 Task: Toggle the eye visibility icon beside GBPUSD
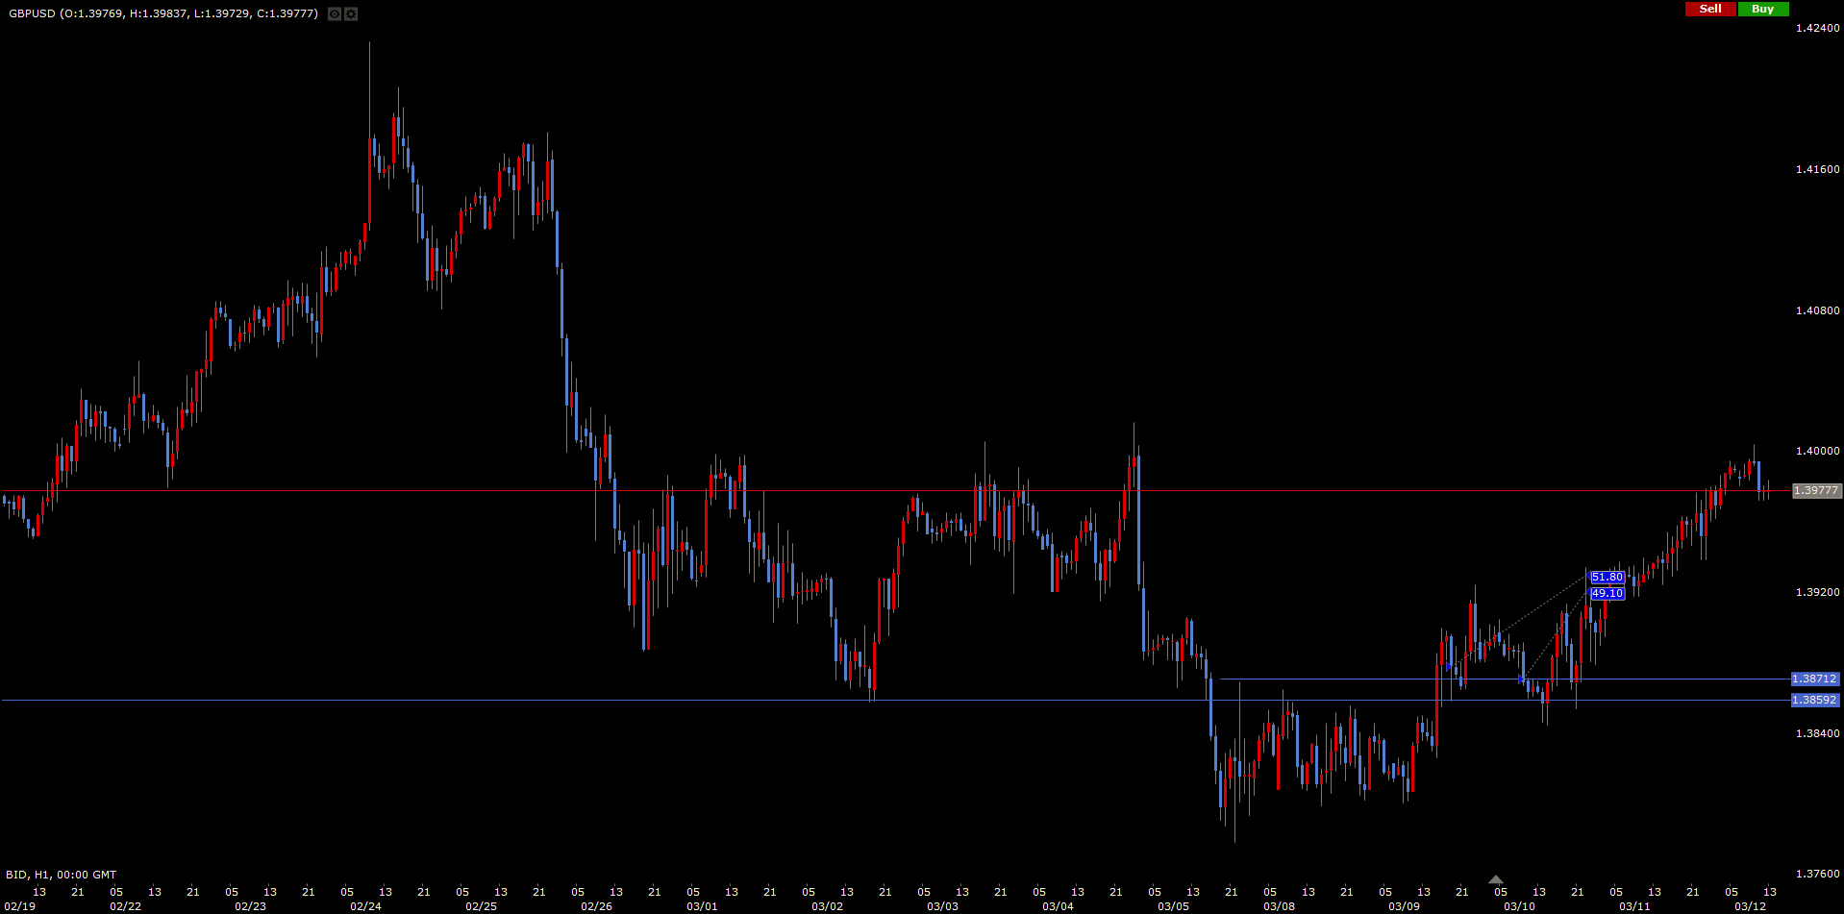click(x=335, y=13)
